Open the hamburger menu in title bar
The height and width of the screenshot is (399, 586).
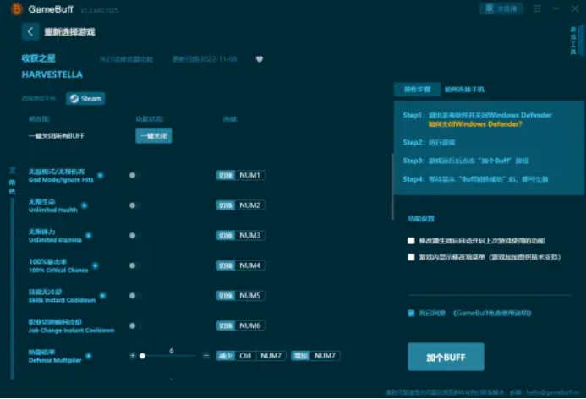tap(537, 8)
